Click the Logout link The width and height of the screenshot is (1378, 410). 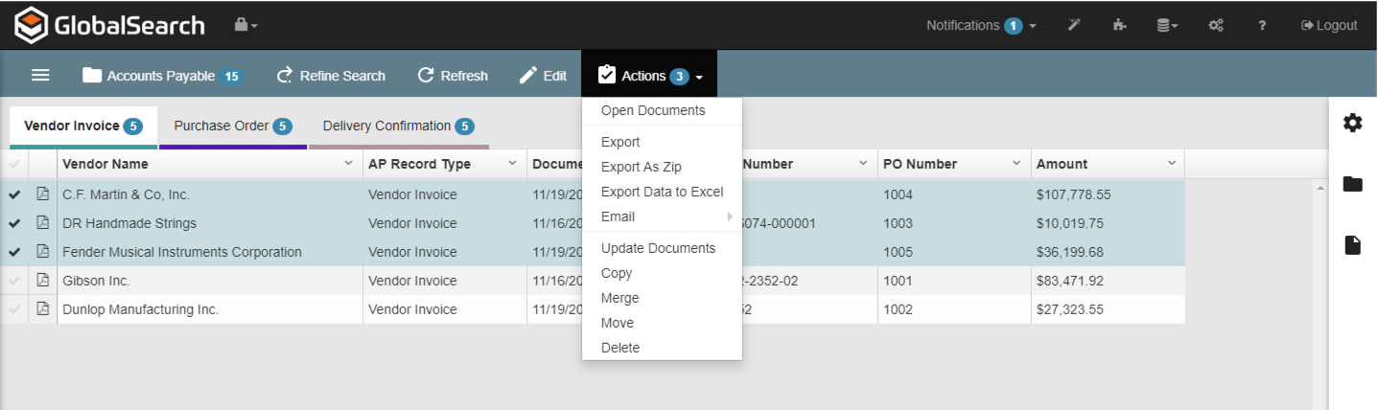(1329, 26)
